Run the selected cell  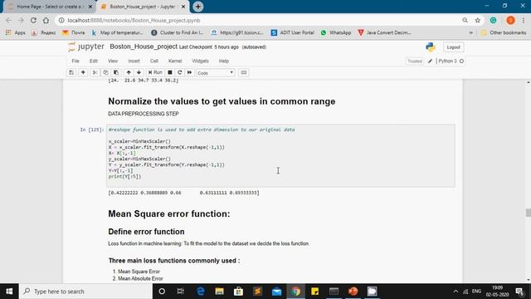[155, 72]
